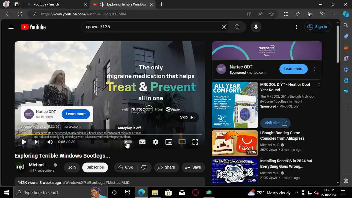
Task: Click the video progress bar
Action: [110, 135]
